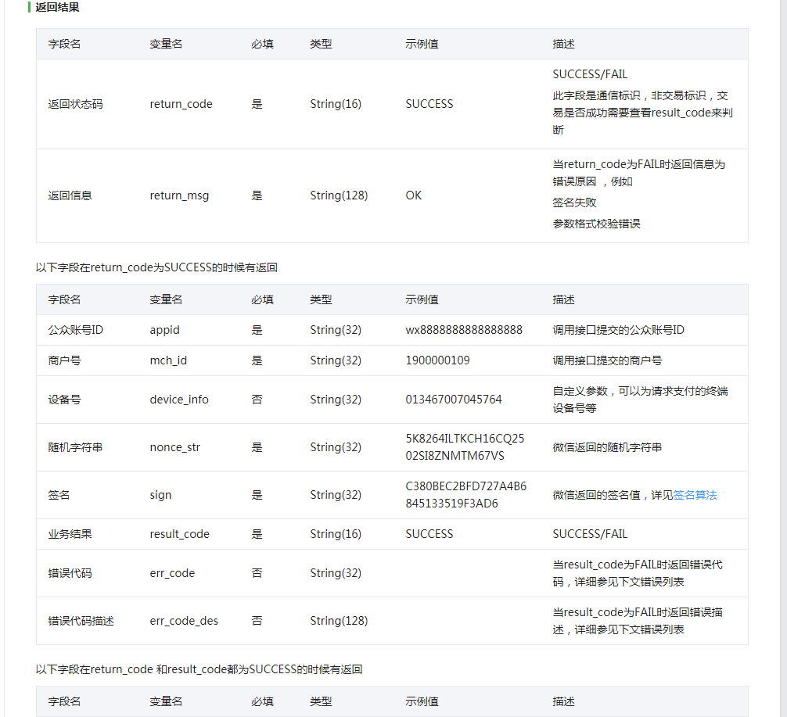Click the 必填 header in the bottom table
787x717 pixels.
coord(262,701)
